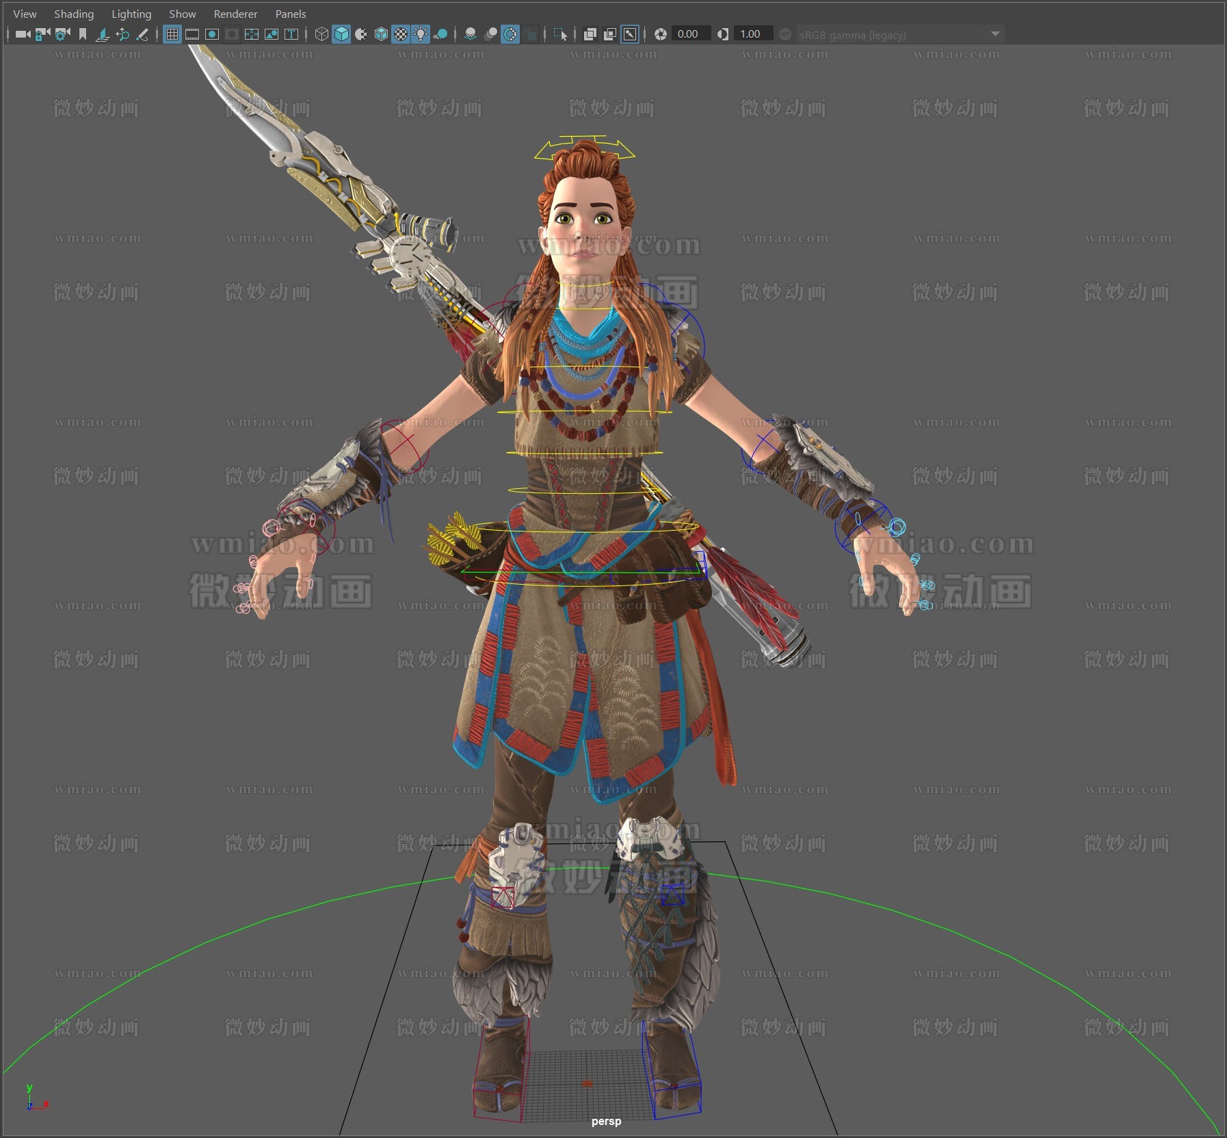Screen dimensions: 1227x1138
Task: Open the Shading menu
Action: [73, 14]
